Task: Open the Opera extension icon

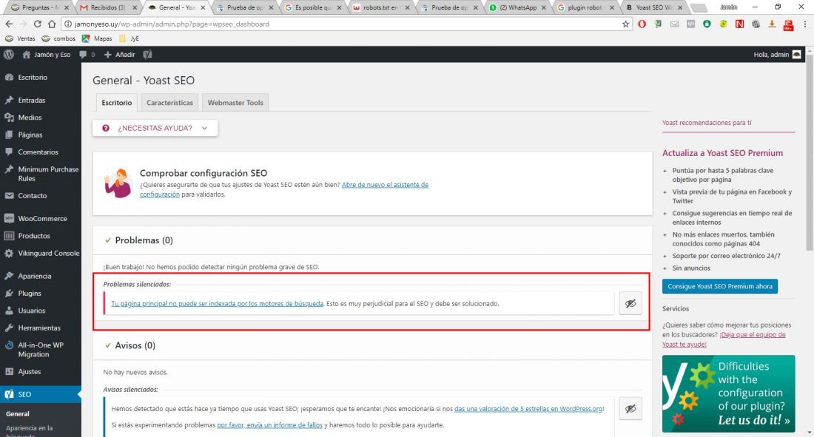Action: (642, 24)
